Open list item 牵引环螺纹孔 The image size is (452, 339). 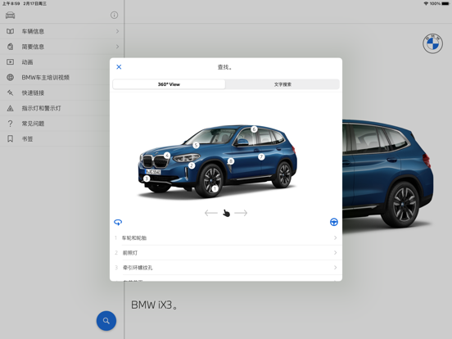pyautogui.click(x=226, y=268)
